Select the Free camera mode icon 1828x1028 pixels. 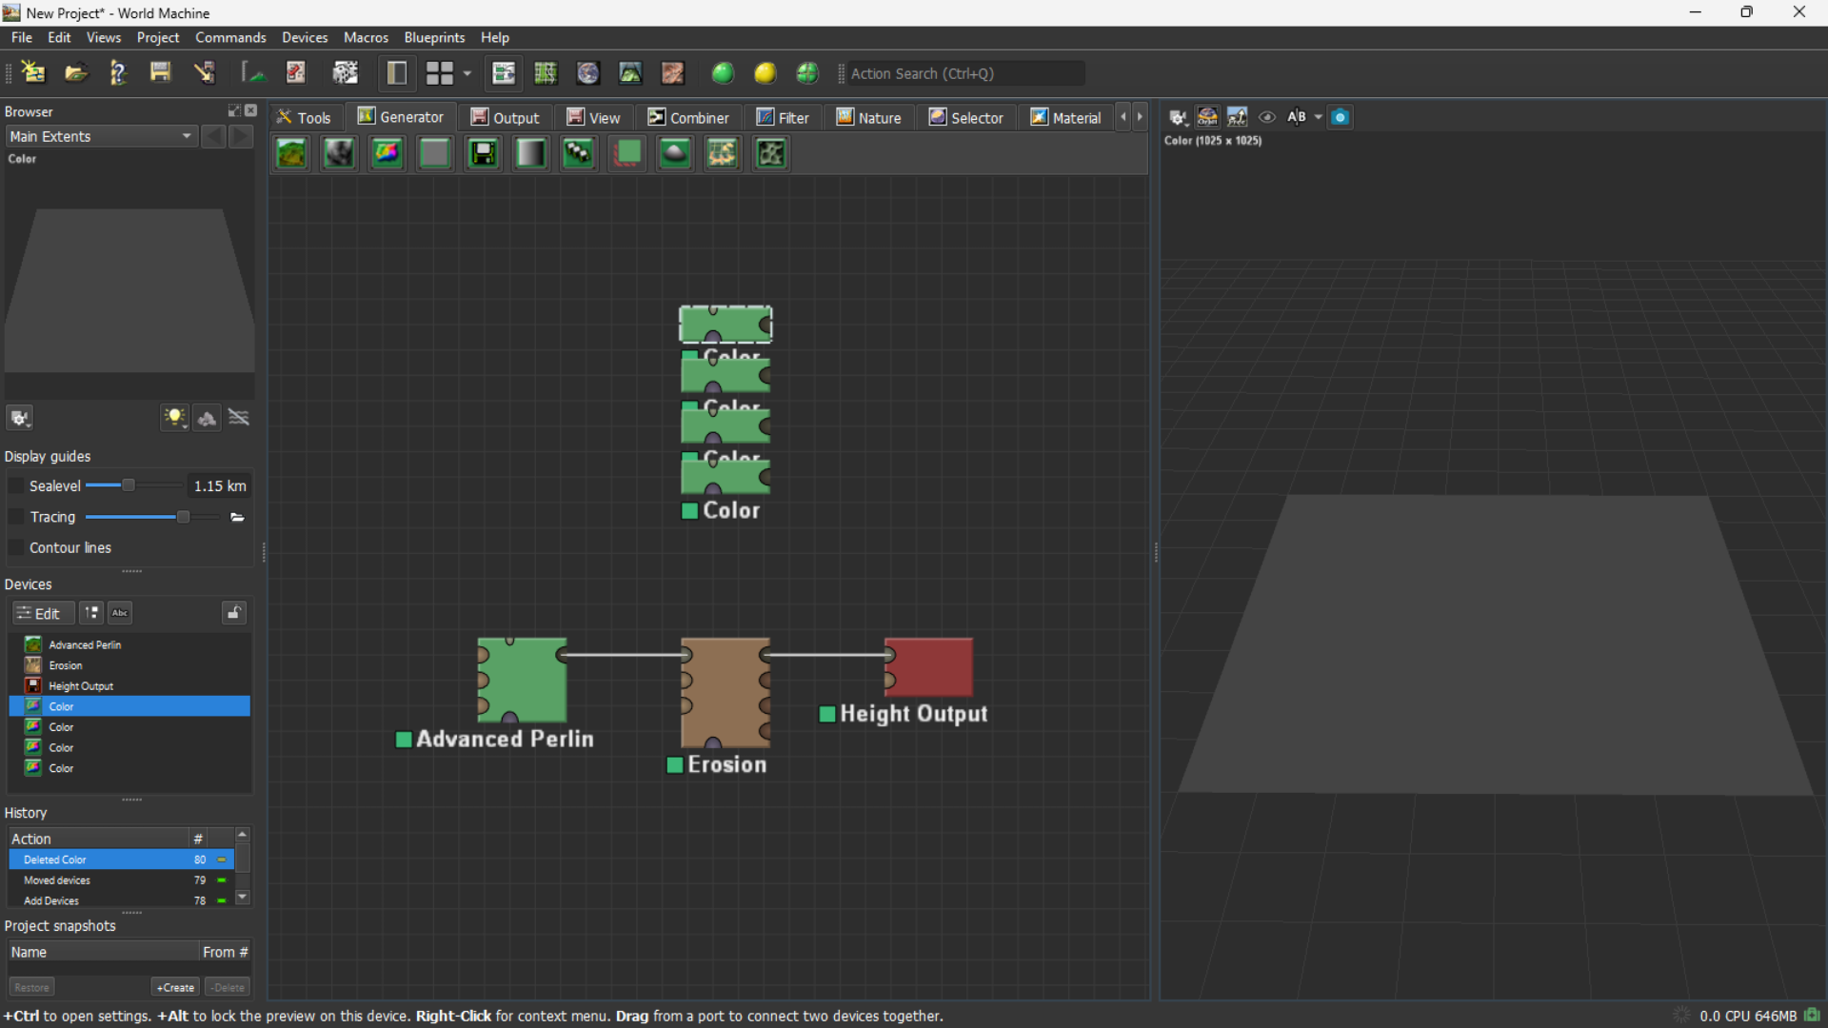point(1237,116)
